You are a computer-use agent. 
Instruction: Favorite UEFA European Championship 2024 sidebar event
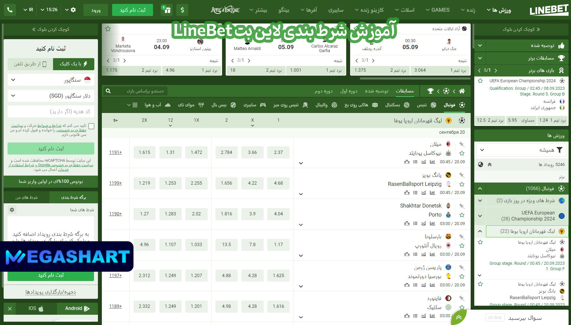480,81
